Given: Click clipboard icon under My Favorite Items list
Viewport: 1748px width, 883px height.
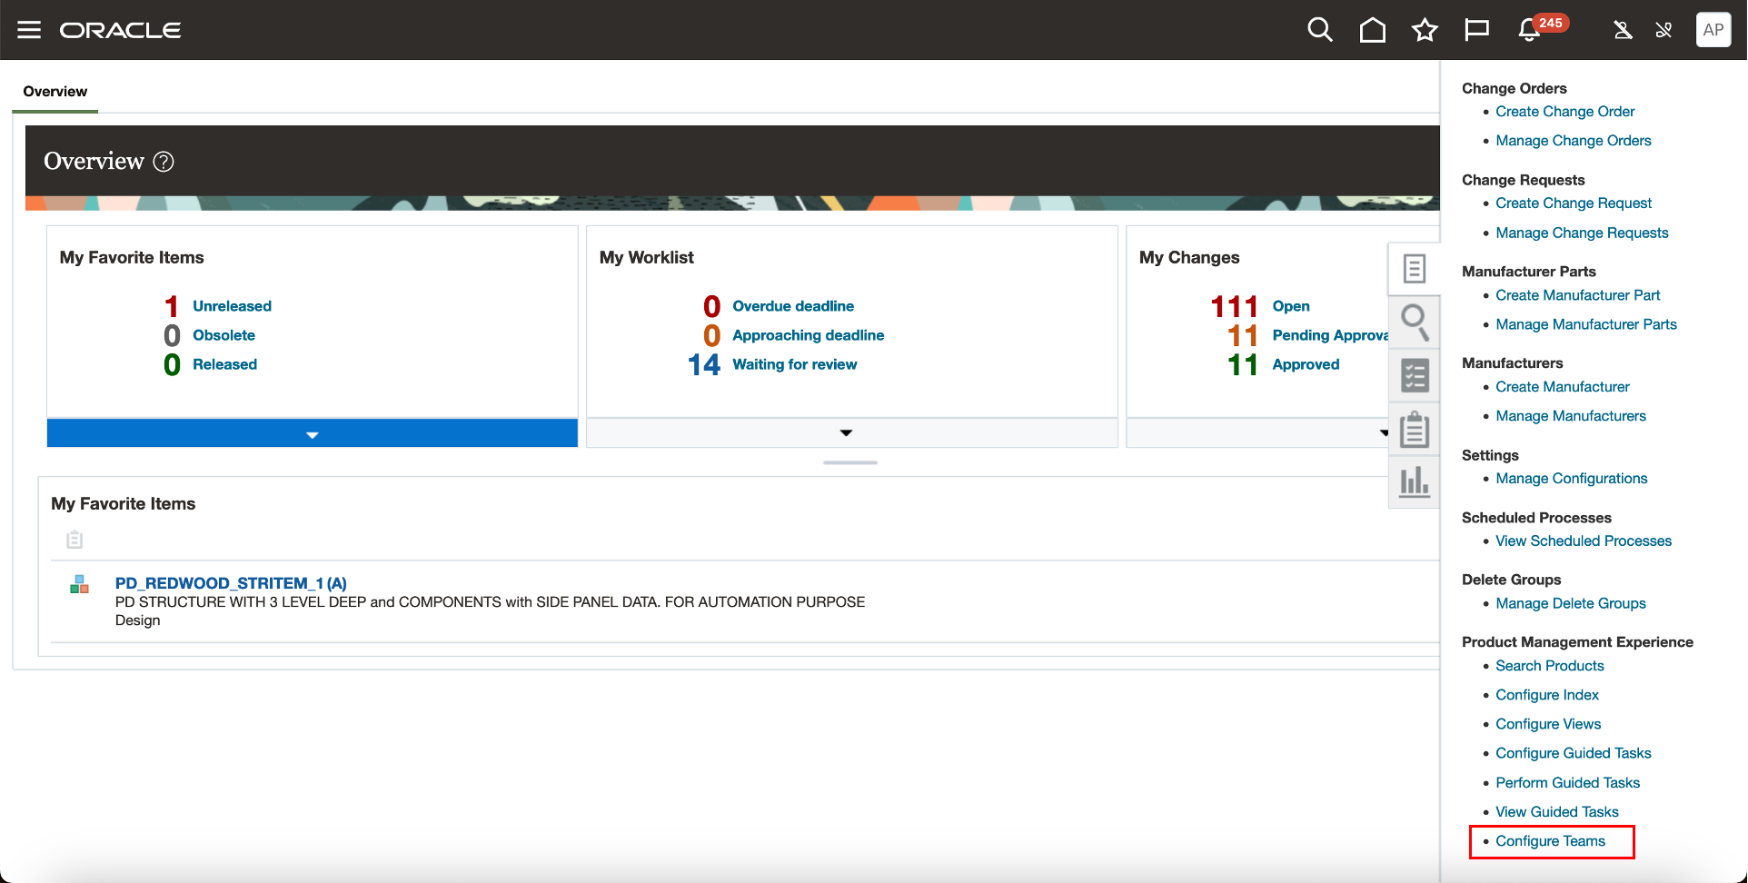Looking at the screenshot, I should pos(74,540).
